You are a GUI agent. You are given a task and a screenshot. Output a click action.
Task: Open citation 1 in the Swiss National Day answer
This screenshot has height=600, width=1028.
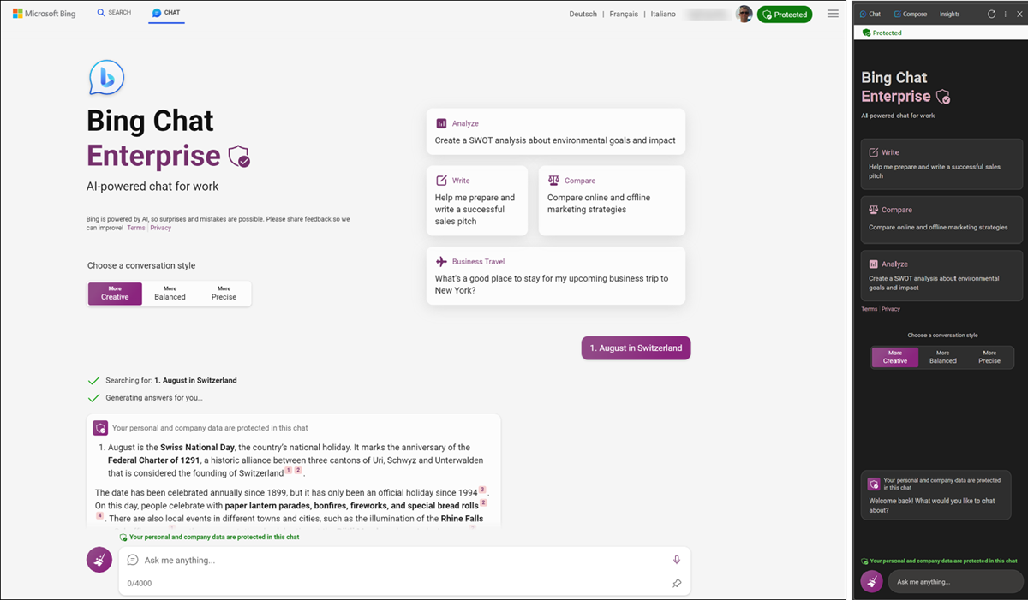[289, 470]
